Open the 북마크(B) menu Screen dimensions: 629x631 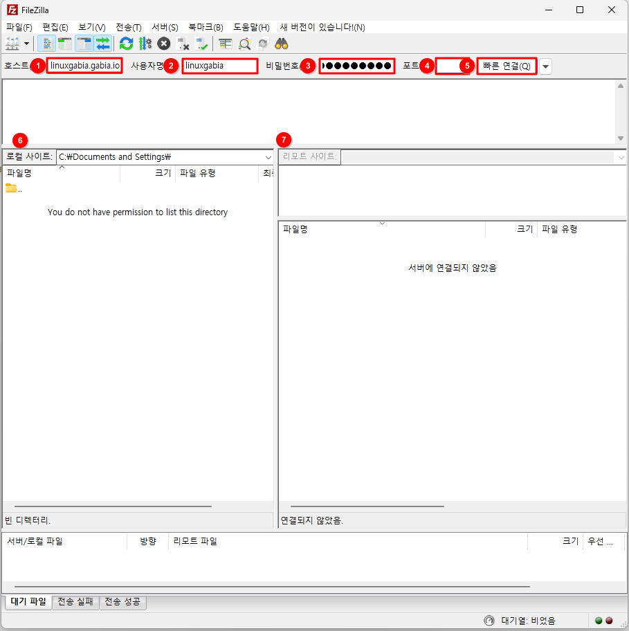click(206, 27)
